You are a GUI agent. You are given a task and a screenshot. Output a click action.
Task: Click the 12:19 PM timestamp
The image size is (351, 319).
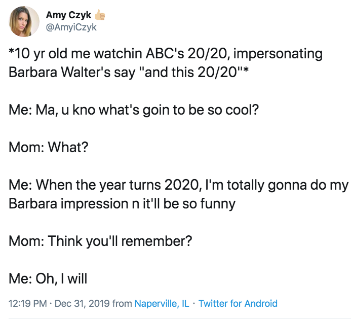coord(27,303)
